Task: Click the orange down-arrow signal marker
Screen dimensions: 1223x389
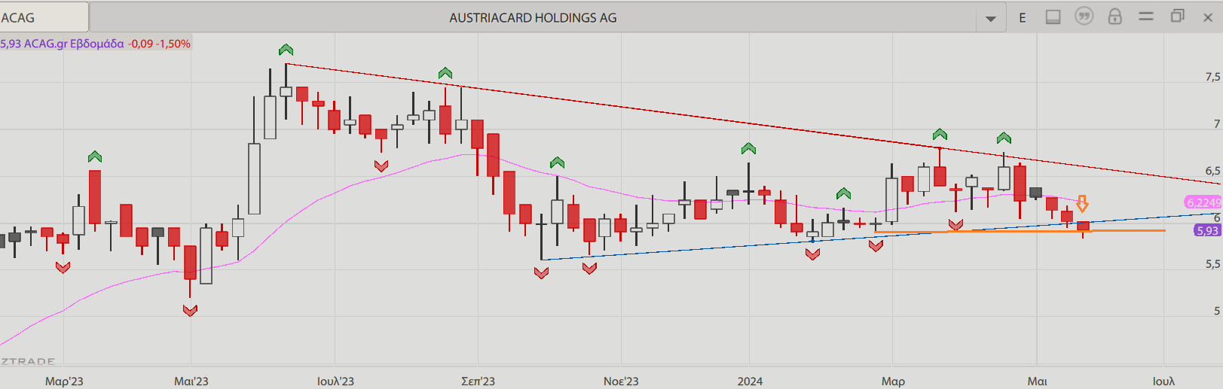Action: click(1082, 204)
